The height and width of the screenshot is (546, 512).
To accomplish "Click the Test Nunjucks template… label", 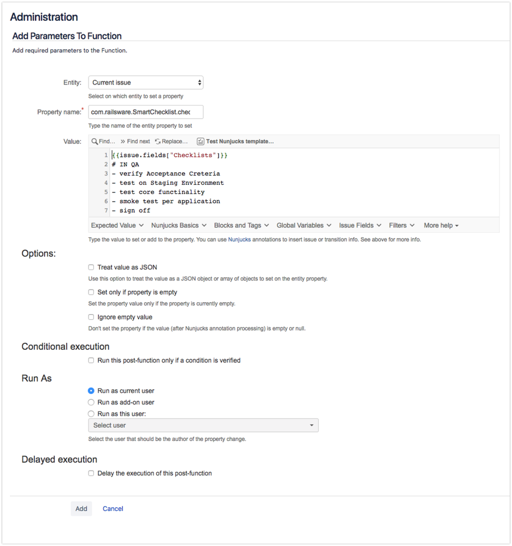I will (240, 142).
